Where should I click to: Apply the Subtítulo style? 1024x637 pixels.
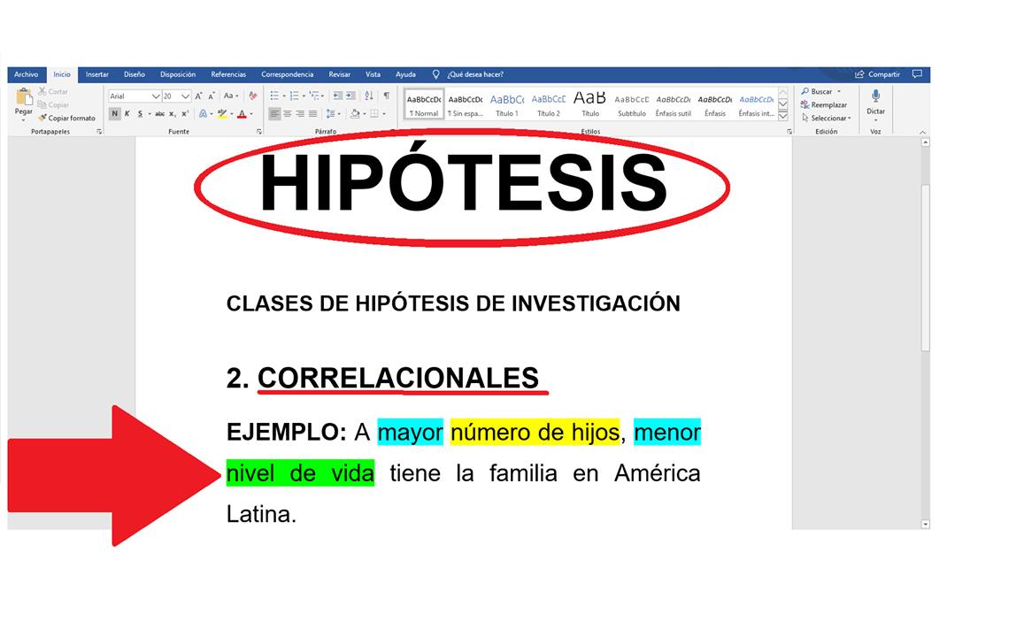point(632,104)
